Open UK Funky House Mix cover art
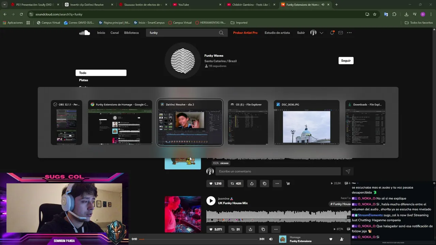This screenshot has height=245, width=436. pyautogui.click(x=183, y=214)
